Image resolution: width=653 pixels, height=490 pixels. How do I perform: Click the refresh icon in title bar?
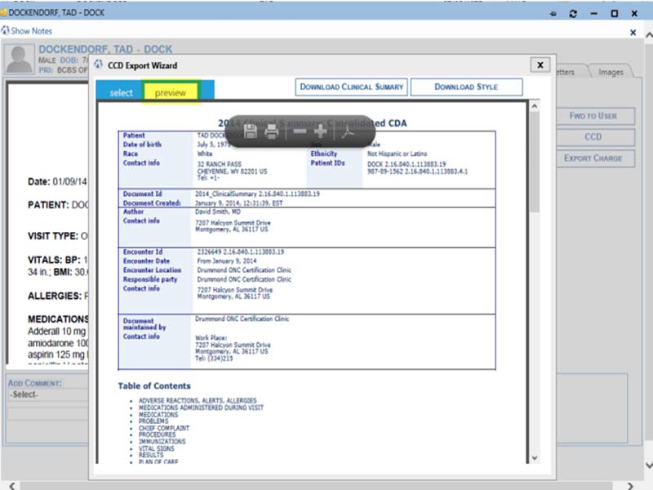(x=574, y=13)
